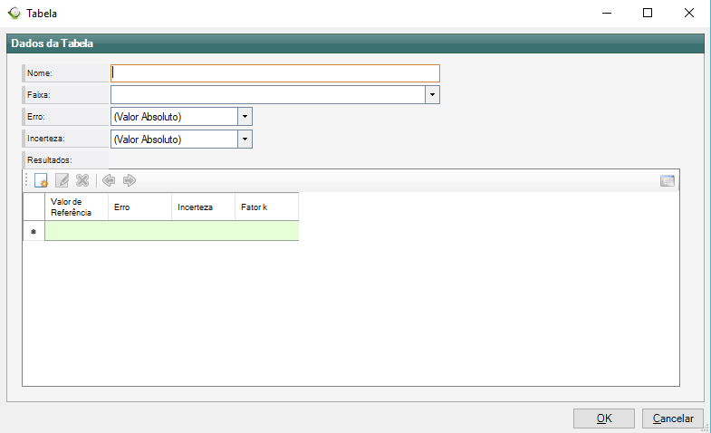Select the Erro column header

[139, 207]
